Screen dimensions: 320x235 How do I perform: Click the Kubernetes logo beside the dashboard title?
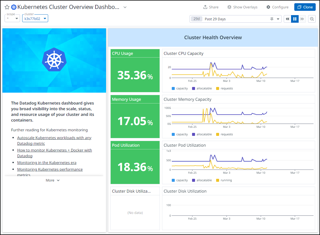pyautogui.click(x=14, y=7)
